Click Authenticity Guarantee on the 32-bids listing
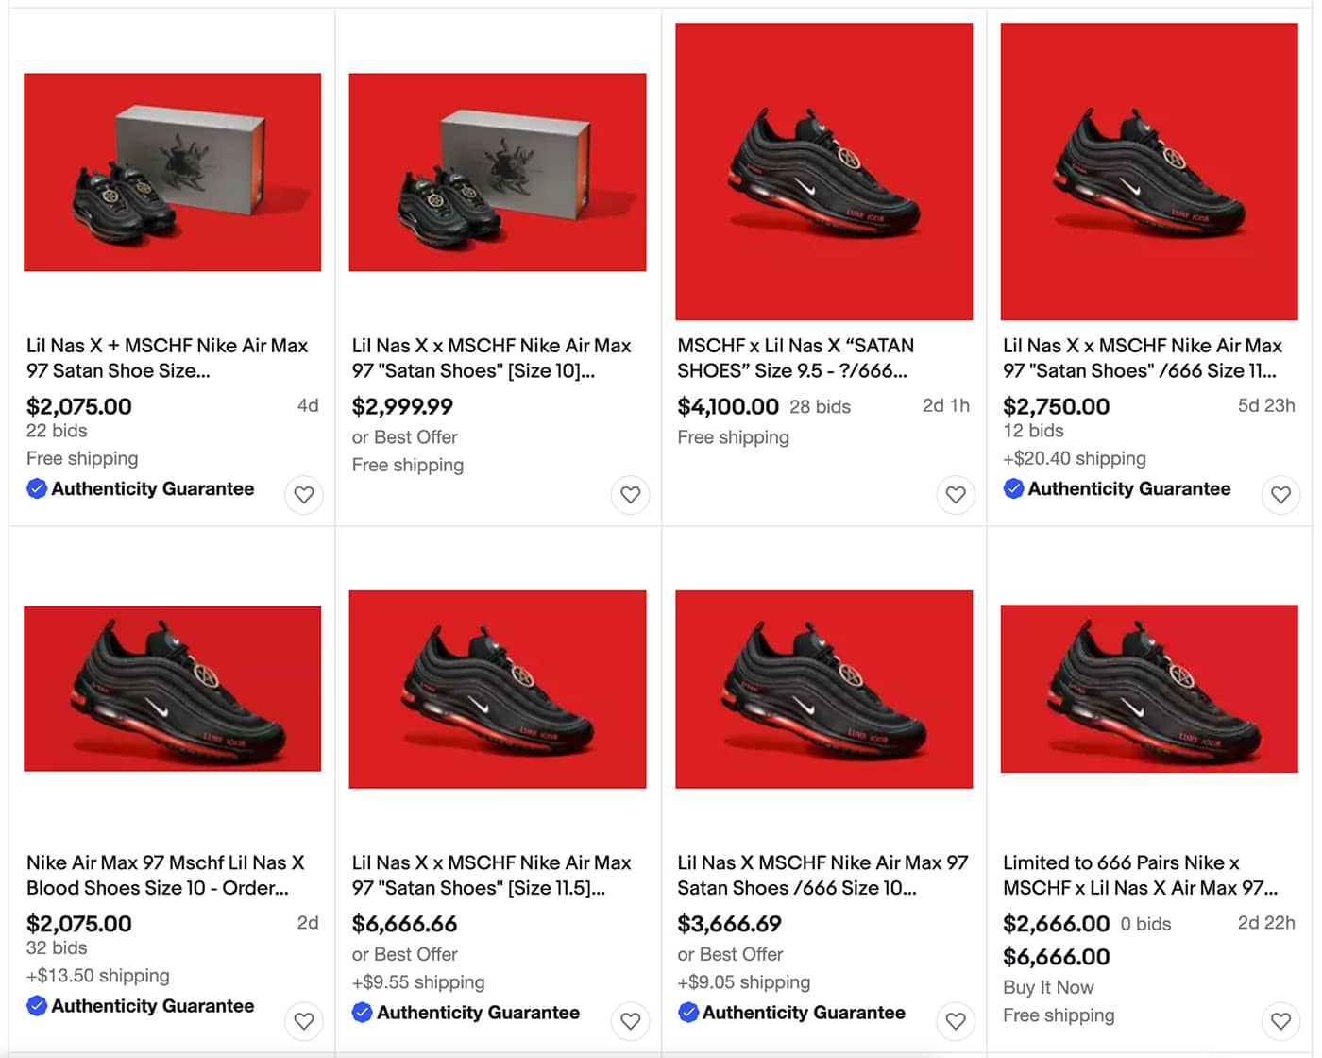The image size is (1322, 1058). click(152, 1006)
